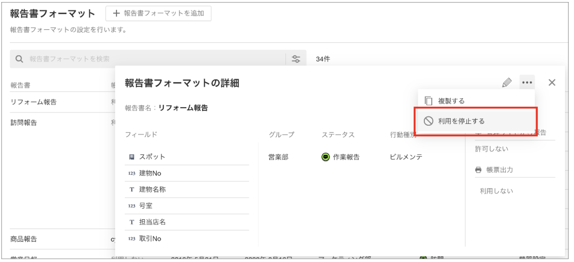Click the 報告書フォーマットの詳細 title
The image size is (574, 262).
coord(182,83)
